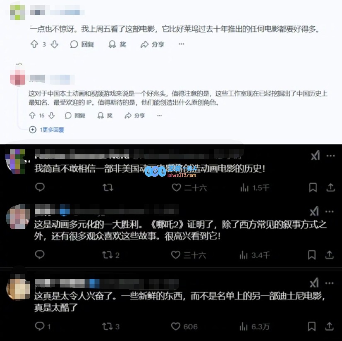Screen dimensions: 342x341
Task: Give an award to the first comment
Action: point(117,44)
